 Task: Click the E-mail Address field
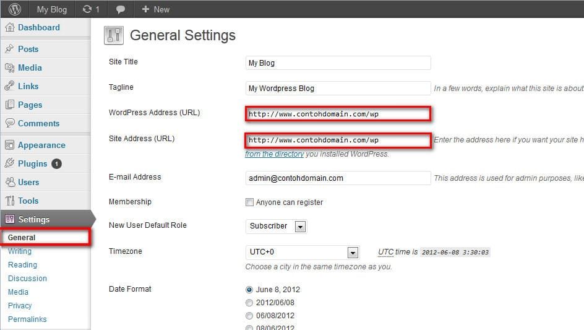338,178
